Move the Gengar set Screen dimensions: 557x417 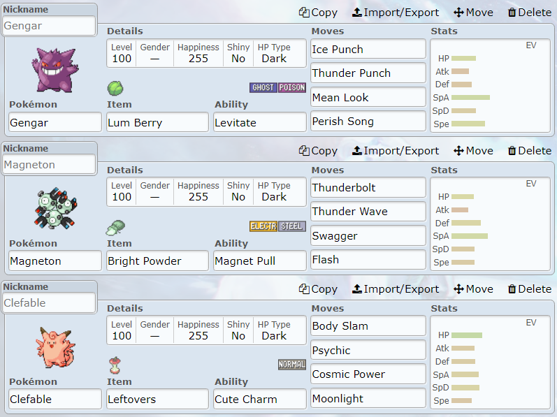[x=473, y=13]
